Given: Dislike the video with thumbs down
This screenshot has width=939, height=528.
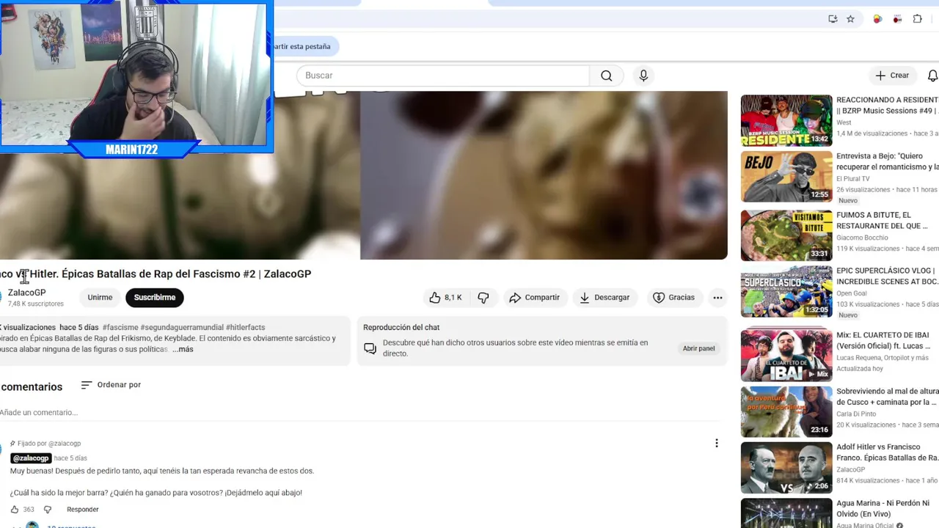Looking at the screenshot, I should tap(483, 297).
